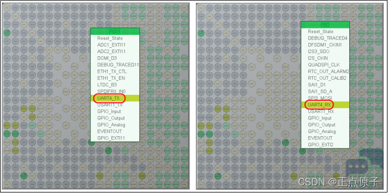Choose GPIO_EXTI2 menu entry
Image resolution: width=388 pixels, height=193 pixels.
tap(325, 145)
